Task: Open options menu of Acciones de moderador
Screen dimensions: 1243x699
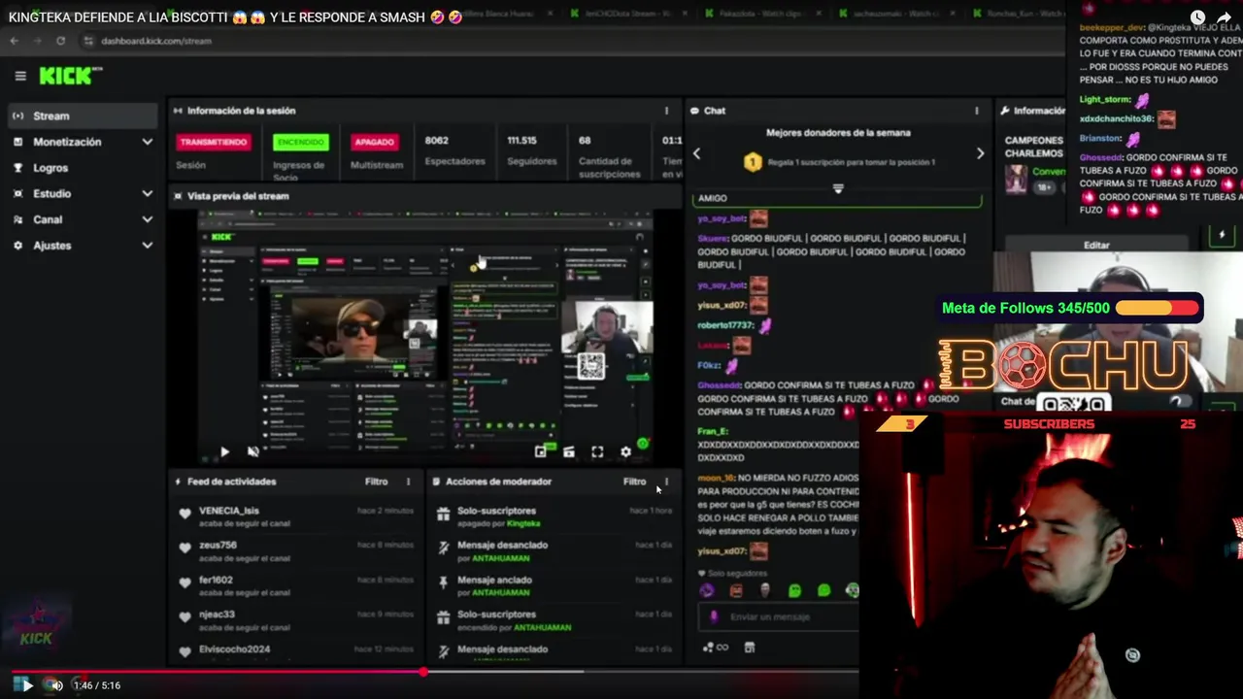Action: pyautogui.click(x=666, y=482)
